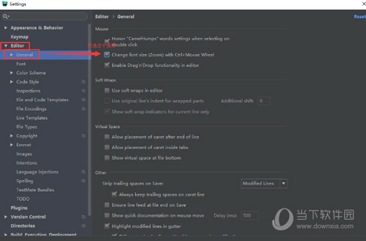Enable Allow placement of caret inside tabs

click(107, 147)
